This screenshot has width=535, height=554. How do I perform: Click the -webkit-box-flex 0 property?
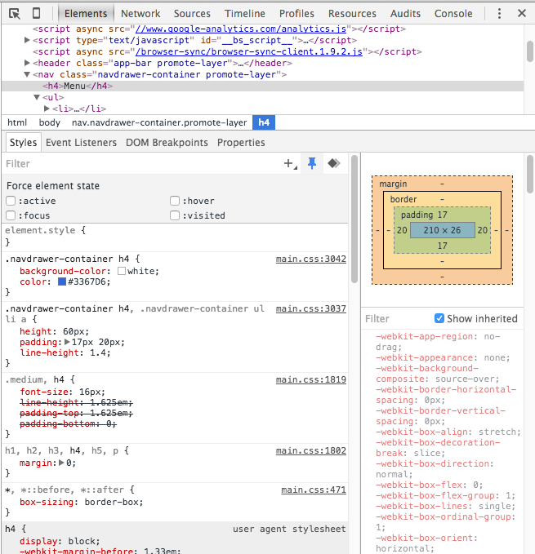429,485
